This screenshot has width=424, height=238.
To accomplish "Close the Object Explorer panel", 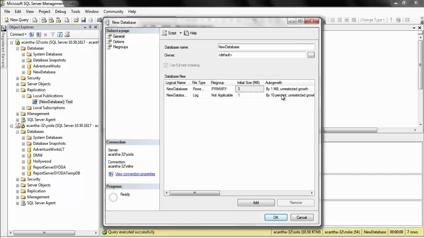I will 96,27.
